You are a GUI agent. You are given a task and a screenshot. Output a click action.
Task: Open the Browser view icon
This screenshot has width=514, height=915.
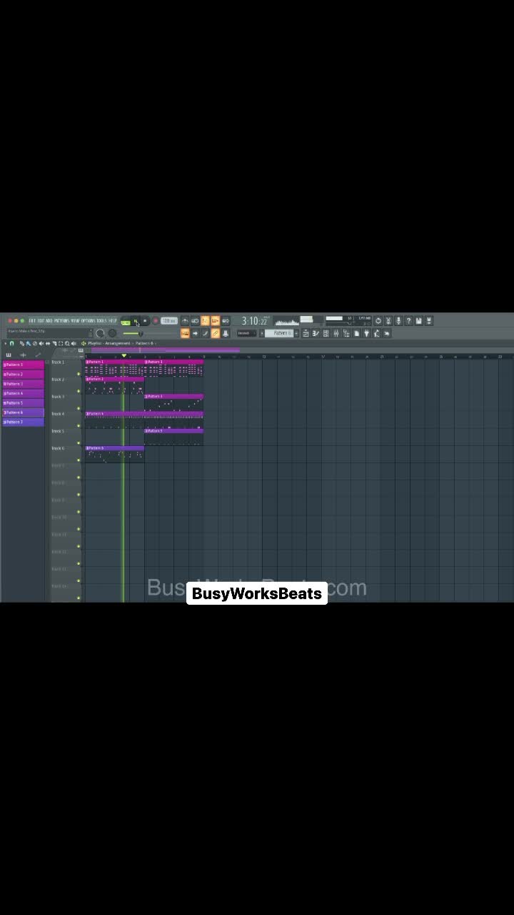pos(346,333)
